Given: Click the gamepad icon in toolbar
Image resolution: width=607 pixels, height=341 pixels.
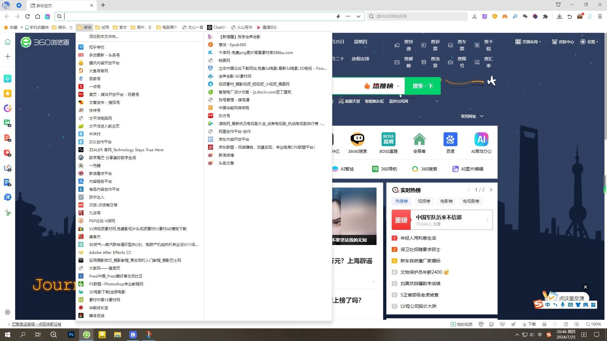Looking at the screenshot, I should (x=505, y=16).
